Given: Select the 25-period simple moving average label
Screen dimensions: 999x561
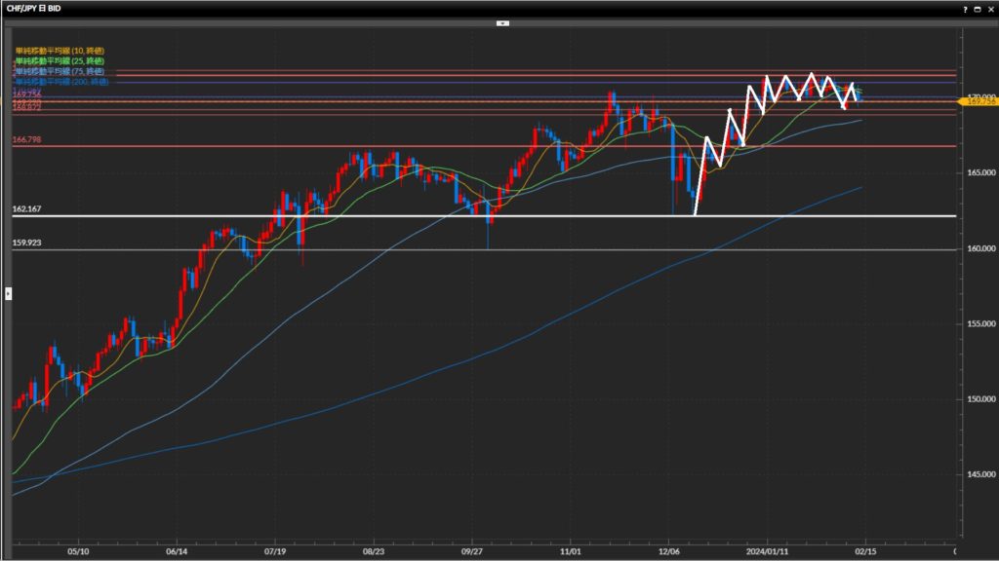Looking at the screenshot, I should pyautogui.click(x=60, y=60).
